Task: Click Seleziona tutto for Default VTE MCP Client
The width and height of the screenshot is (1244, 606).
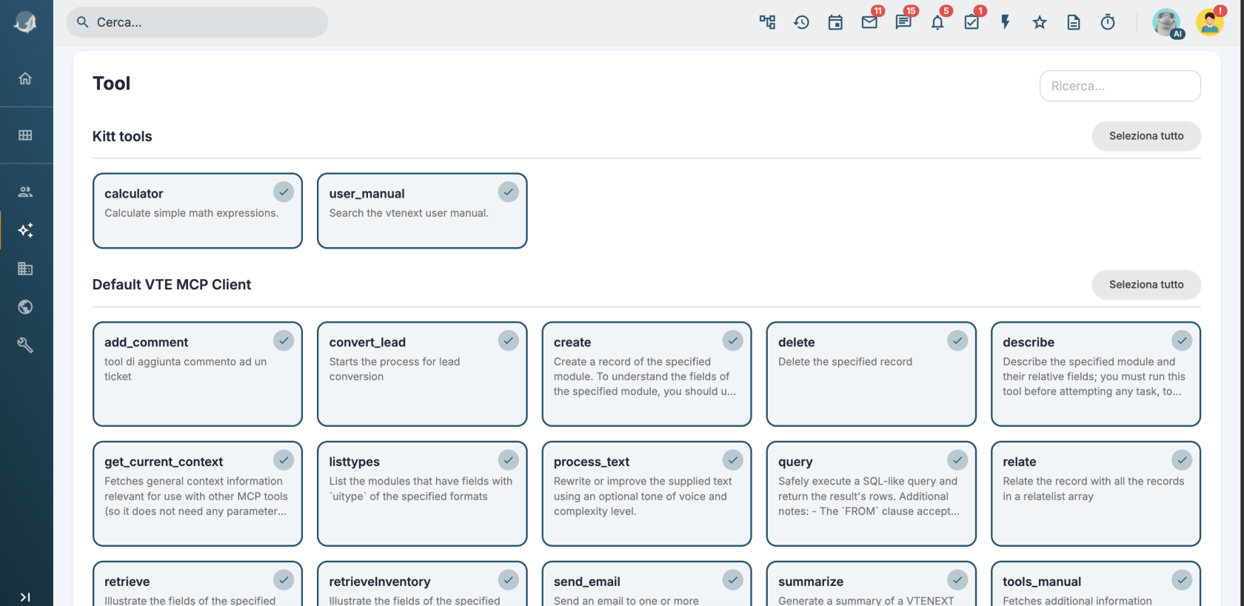Action: tap(1146, 285)
